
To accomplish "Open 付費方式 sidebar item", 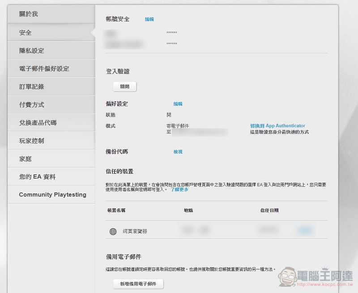I will pos(51,105).
